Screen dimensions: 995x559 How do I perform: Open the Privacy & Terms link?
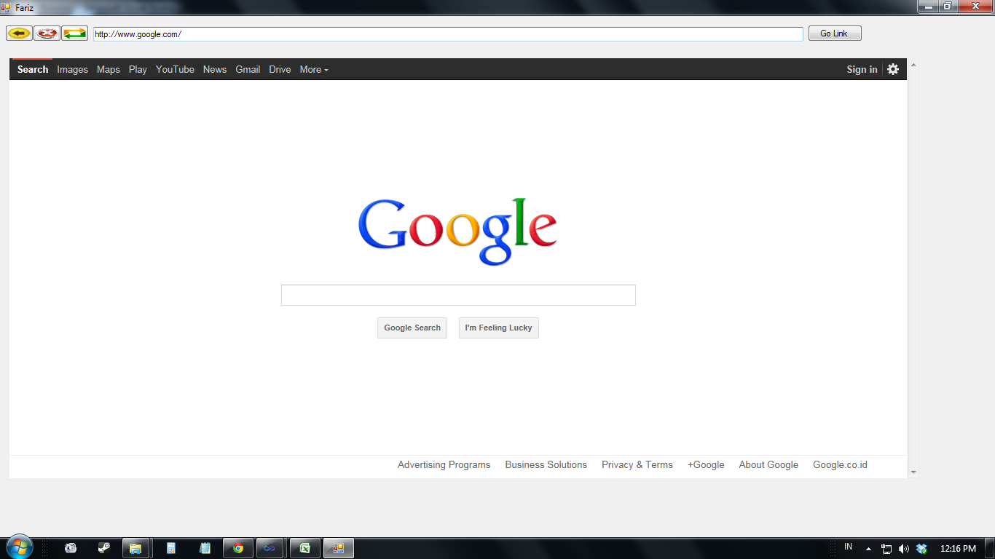pyautogui.click(x=637, y=464)
